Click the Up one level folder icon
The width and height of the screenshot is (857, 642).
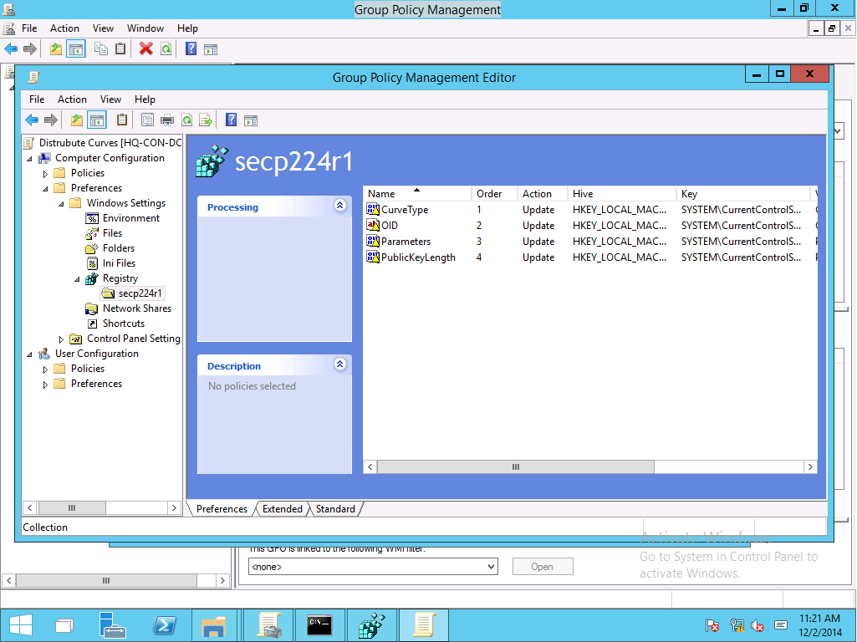pos(77,120)
